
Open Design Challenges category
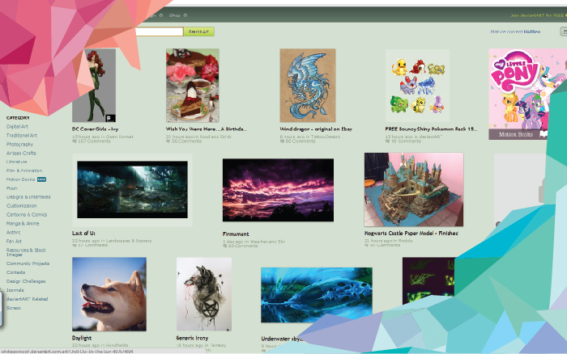tap(26, 281)
